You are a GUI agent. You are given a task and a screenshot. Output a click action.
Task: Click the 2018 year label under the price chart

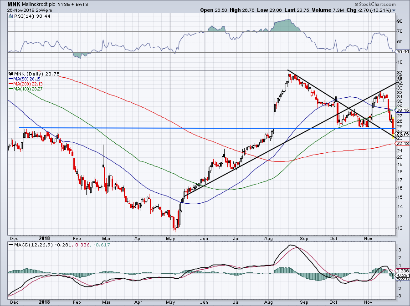click(x=44, y=238)
